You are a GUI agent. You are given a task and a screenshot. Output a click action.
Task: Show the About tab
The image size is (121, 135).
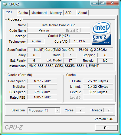click(x=83, y=13)
